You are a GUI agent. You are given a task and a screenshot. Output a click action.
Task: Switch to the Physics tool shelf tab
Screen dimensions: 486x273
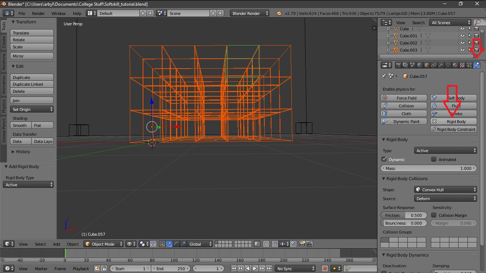tap(4, 106)
